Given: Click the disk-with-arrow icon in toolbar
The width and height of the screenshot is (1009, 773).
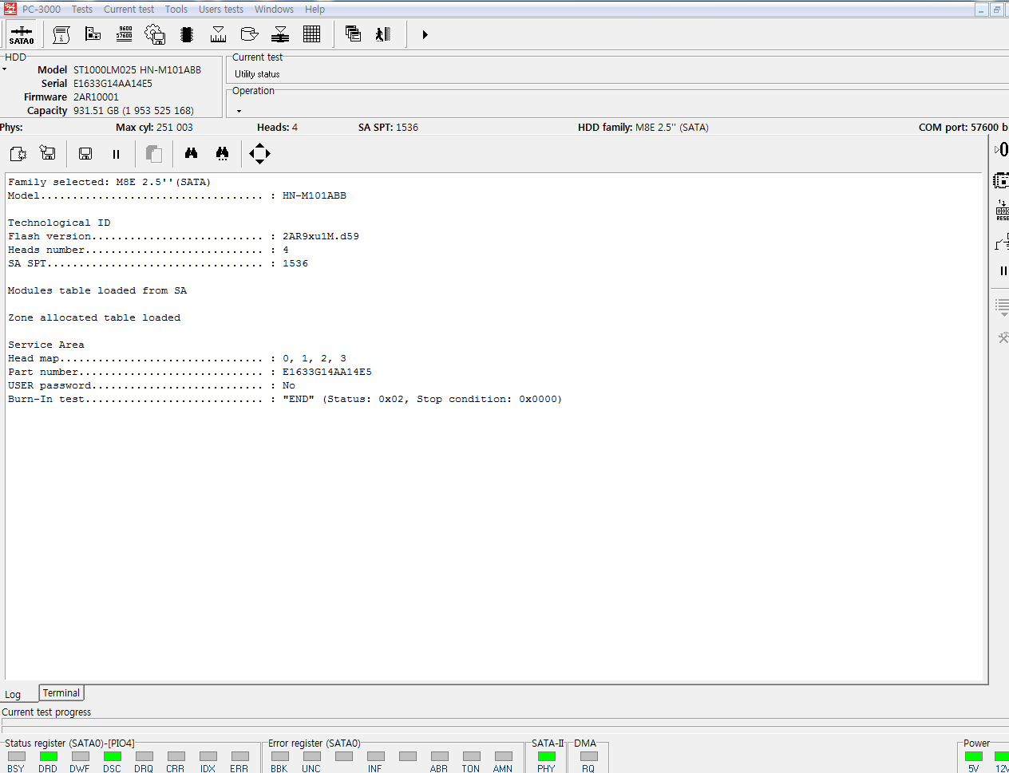Looking at the screenshot, I should (x=249, y=34).
